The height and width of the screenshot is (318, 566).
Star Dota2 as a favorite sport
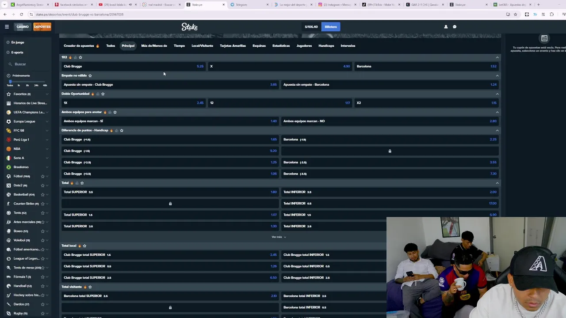pyautogui.click(x=42, y=185)
